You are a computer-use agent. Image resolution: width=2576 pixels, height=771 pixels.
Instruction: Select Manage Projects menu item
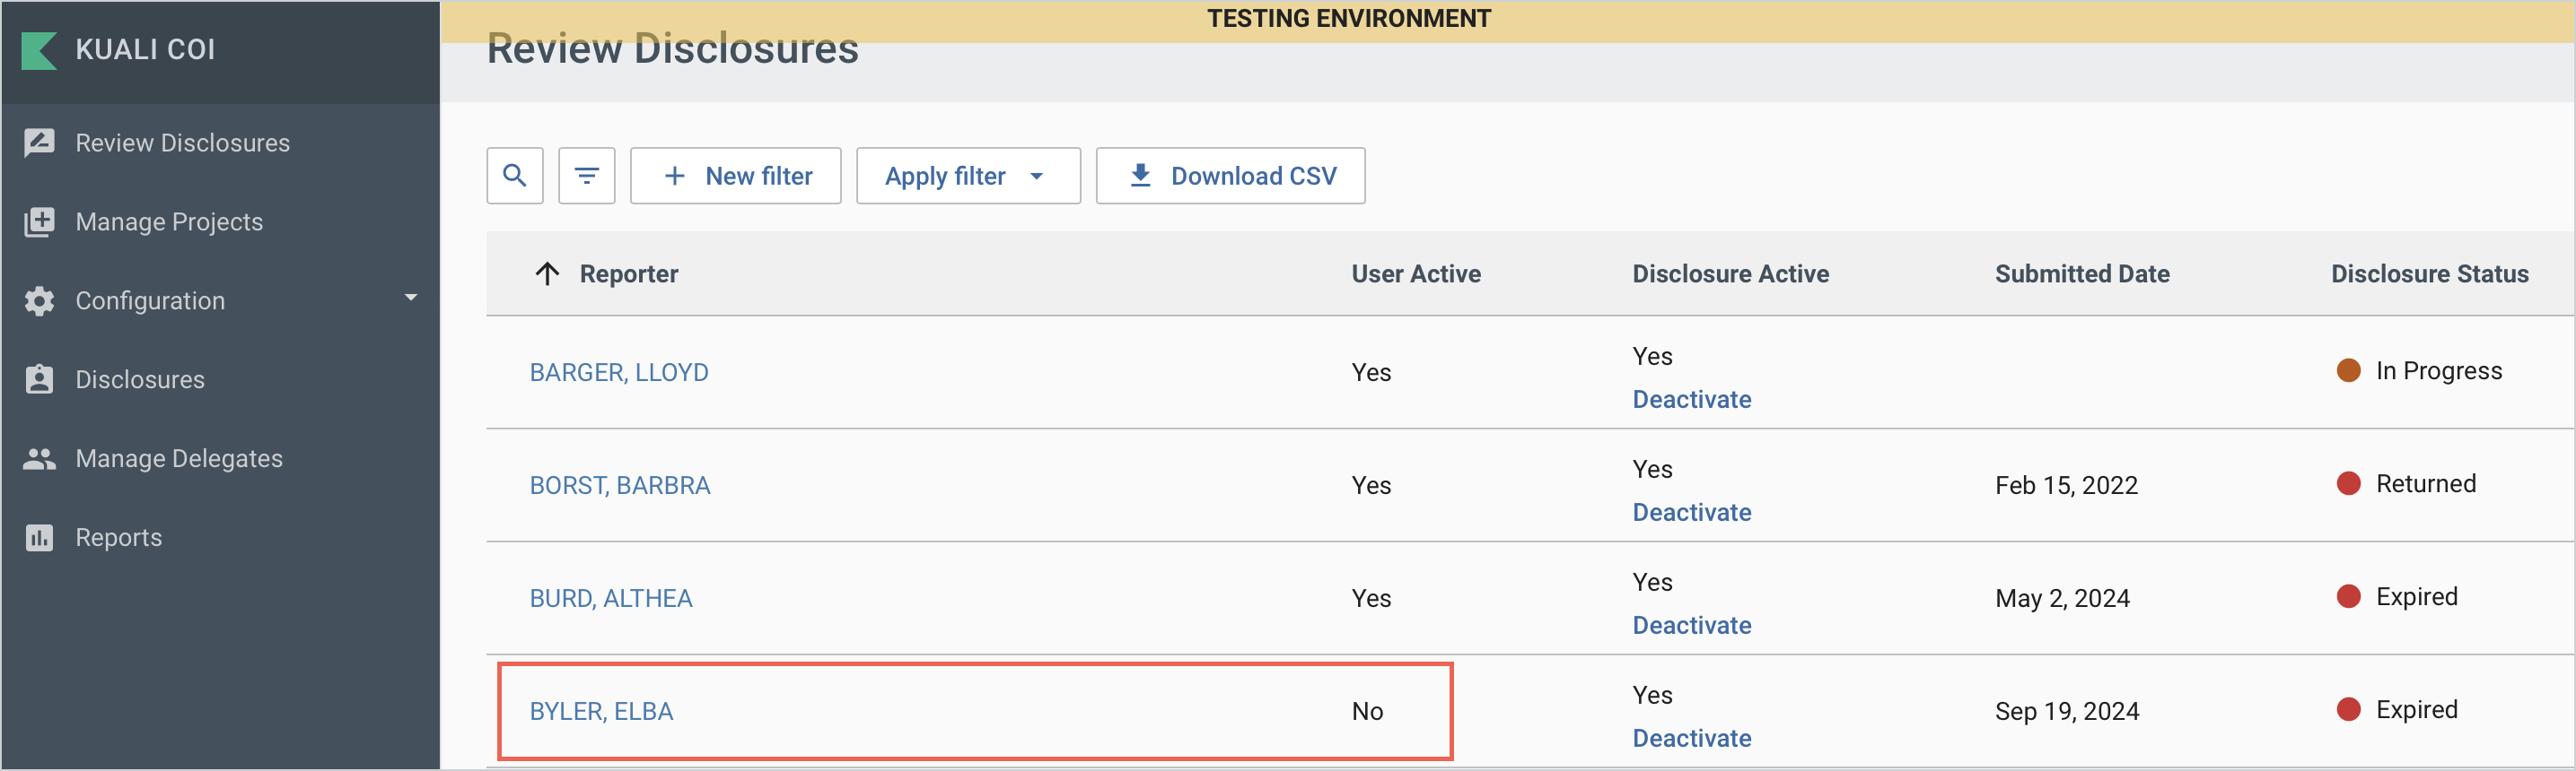(169, 221)
